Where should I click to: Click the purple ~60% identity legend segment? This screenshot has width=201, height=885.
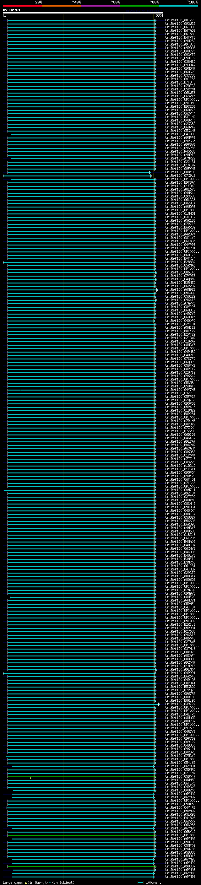click(x=100, y=6)
